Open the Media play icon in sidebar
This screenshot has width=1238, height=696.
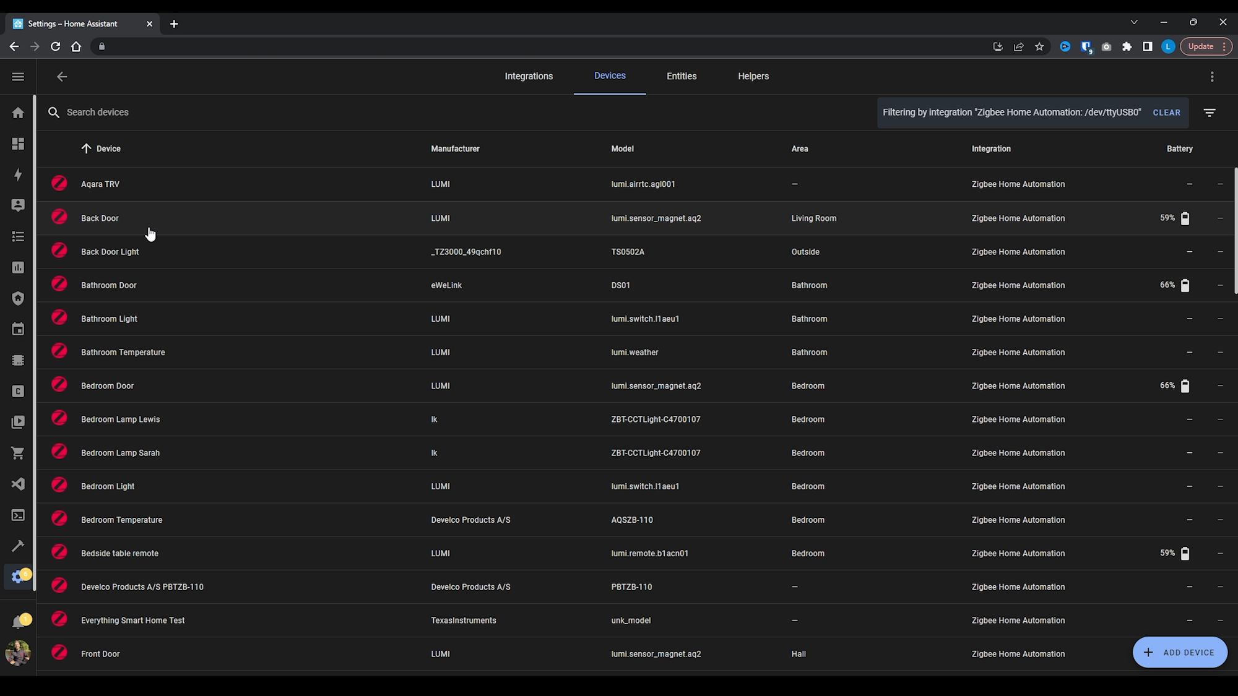point(18,422)
